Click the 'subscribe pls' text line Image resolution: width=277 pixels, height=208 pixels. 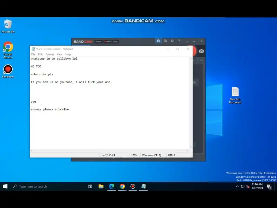point(42,74)
